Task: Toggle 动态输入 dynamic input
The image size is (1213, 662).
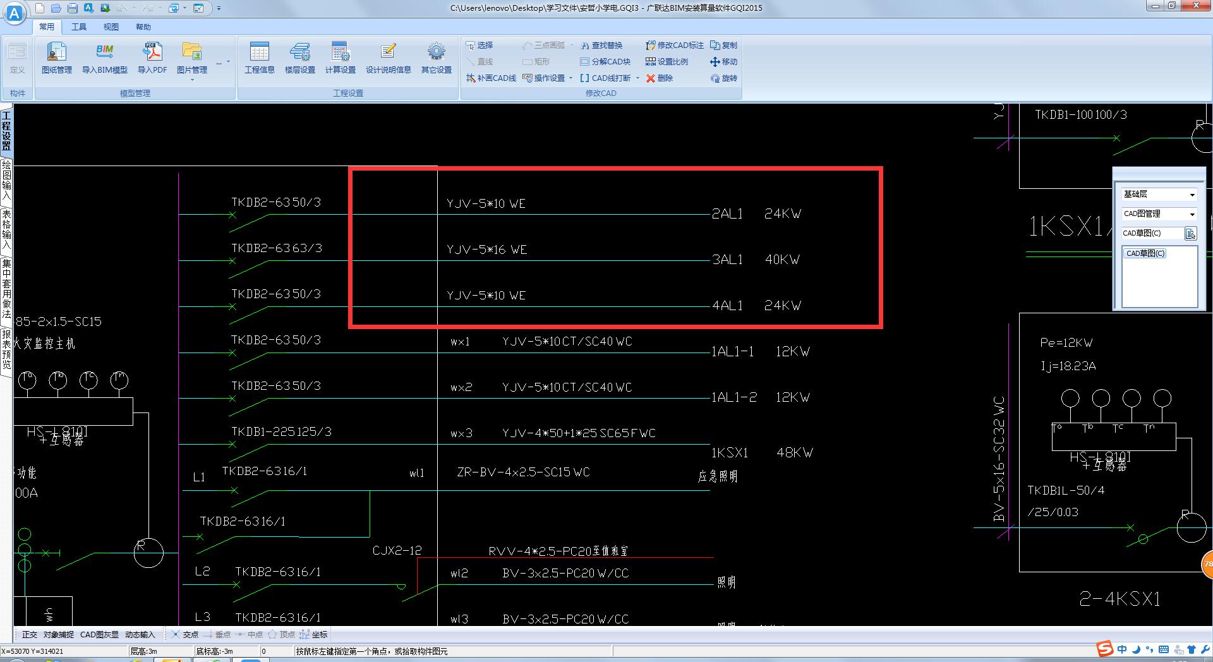Action: [140, 635]
